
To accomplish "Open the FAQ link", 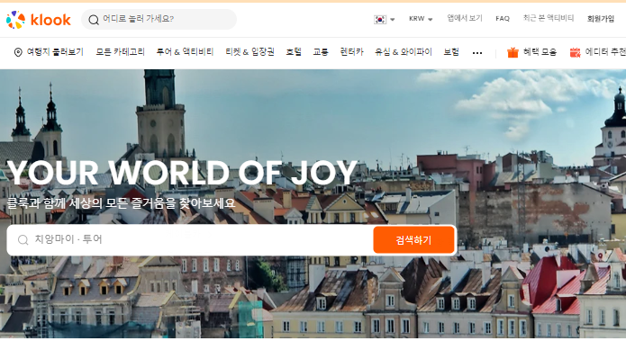I will click(503, 19).
